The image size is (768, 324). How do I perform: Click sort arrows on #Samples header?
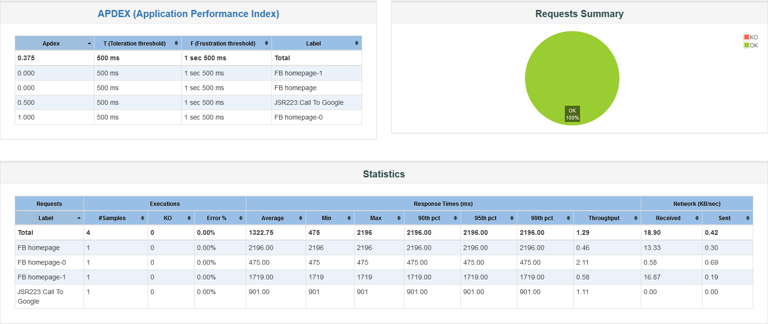(142, 218)
